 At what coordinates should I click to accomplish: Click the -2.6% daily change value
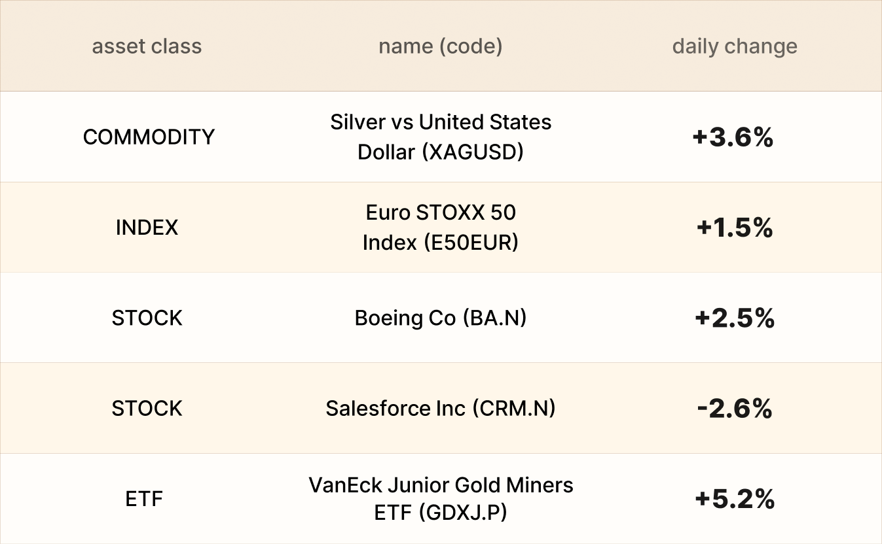[x=735, y=409]
